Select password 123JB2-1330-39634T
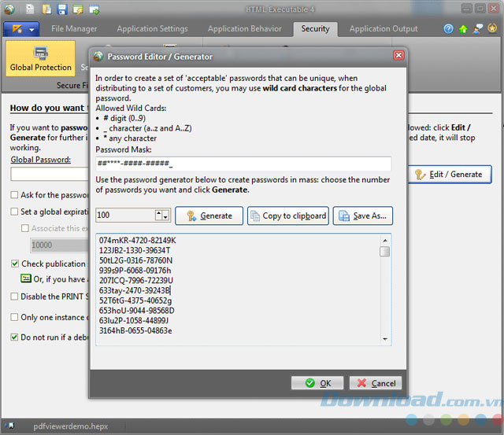The width and height of the screenshot is (504, 435). pyautogui.click(x=135, y=250)
